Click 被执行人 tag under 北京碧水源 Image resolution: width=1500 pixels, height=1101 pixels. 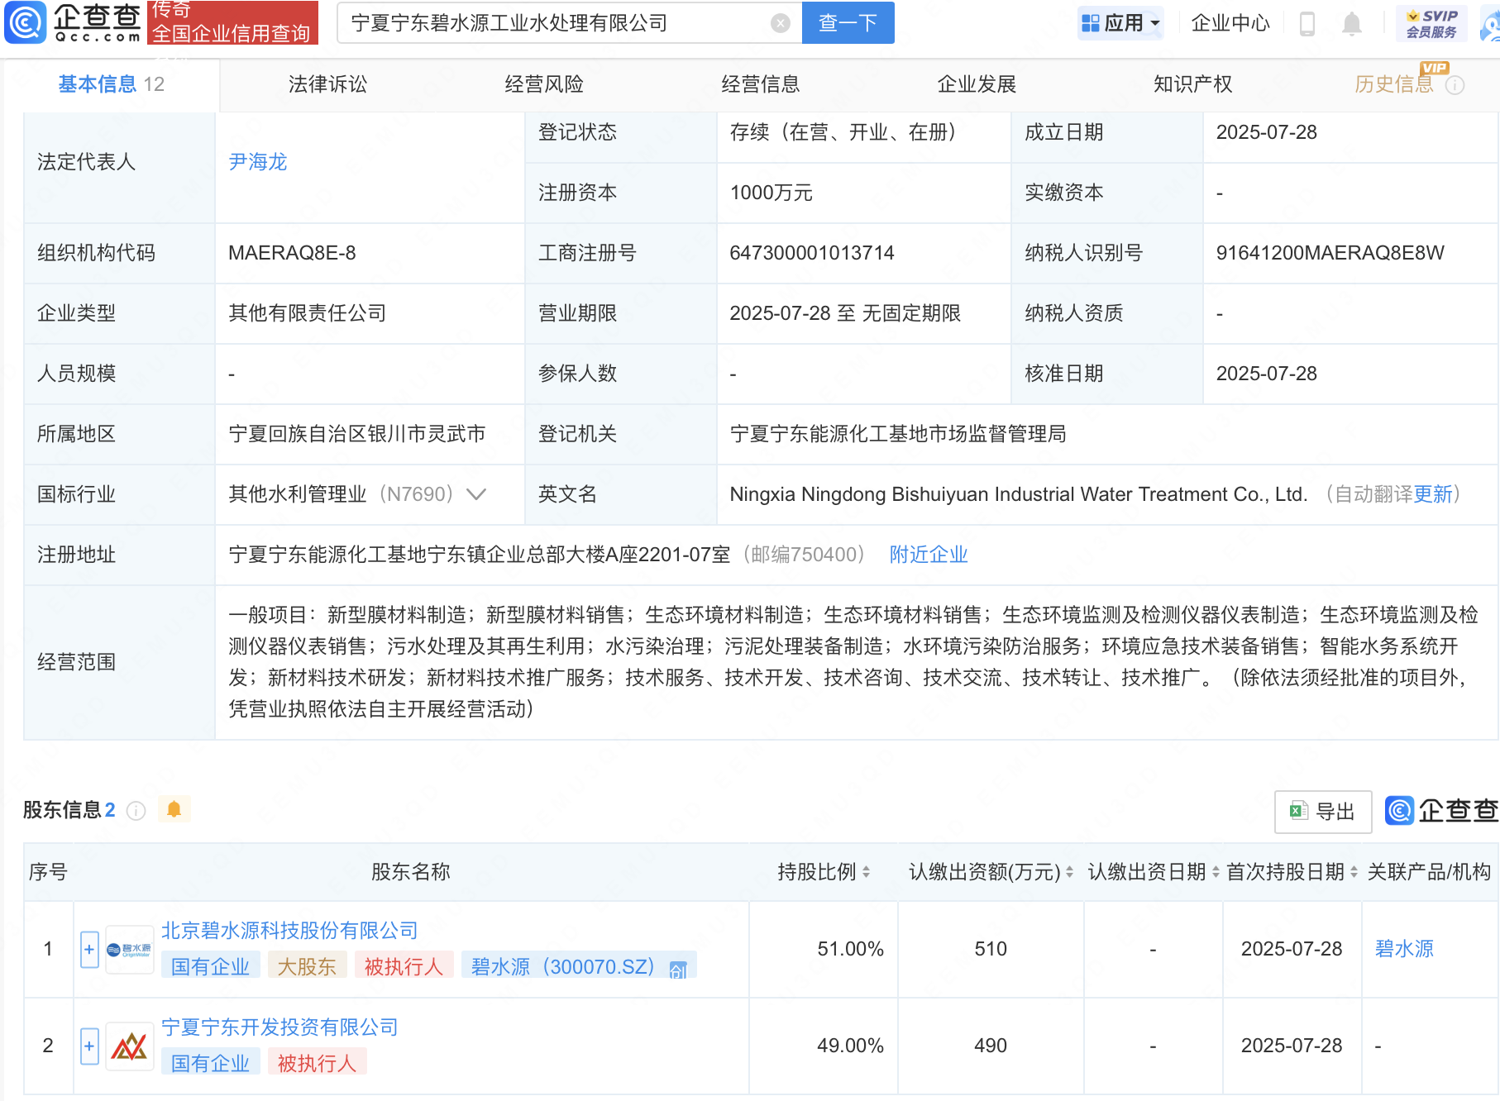[x=404, y=967]
